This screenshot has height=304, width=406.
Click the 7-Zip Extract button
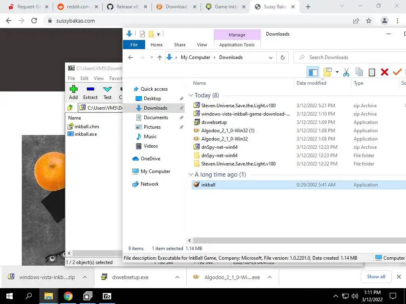[90, 92]
